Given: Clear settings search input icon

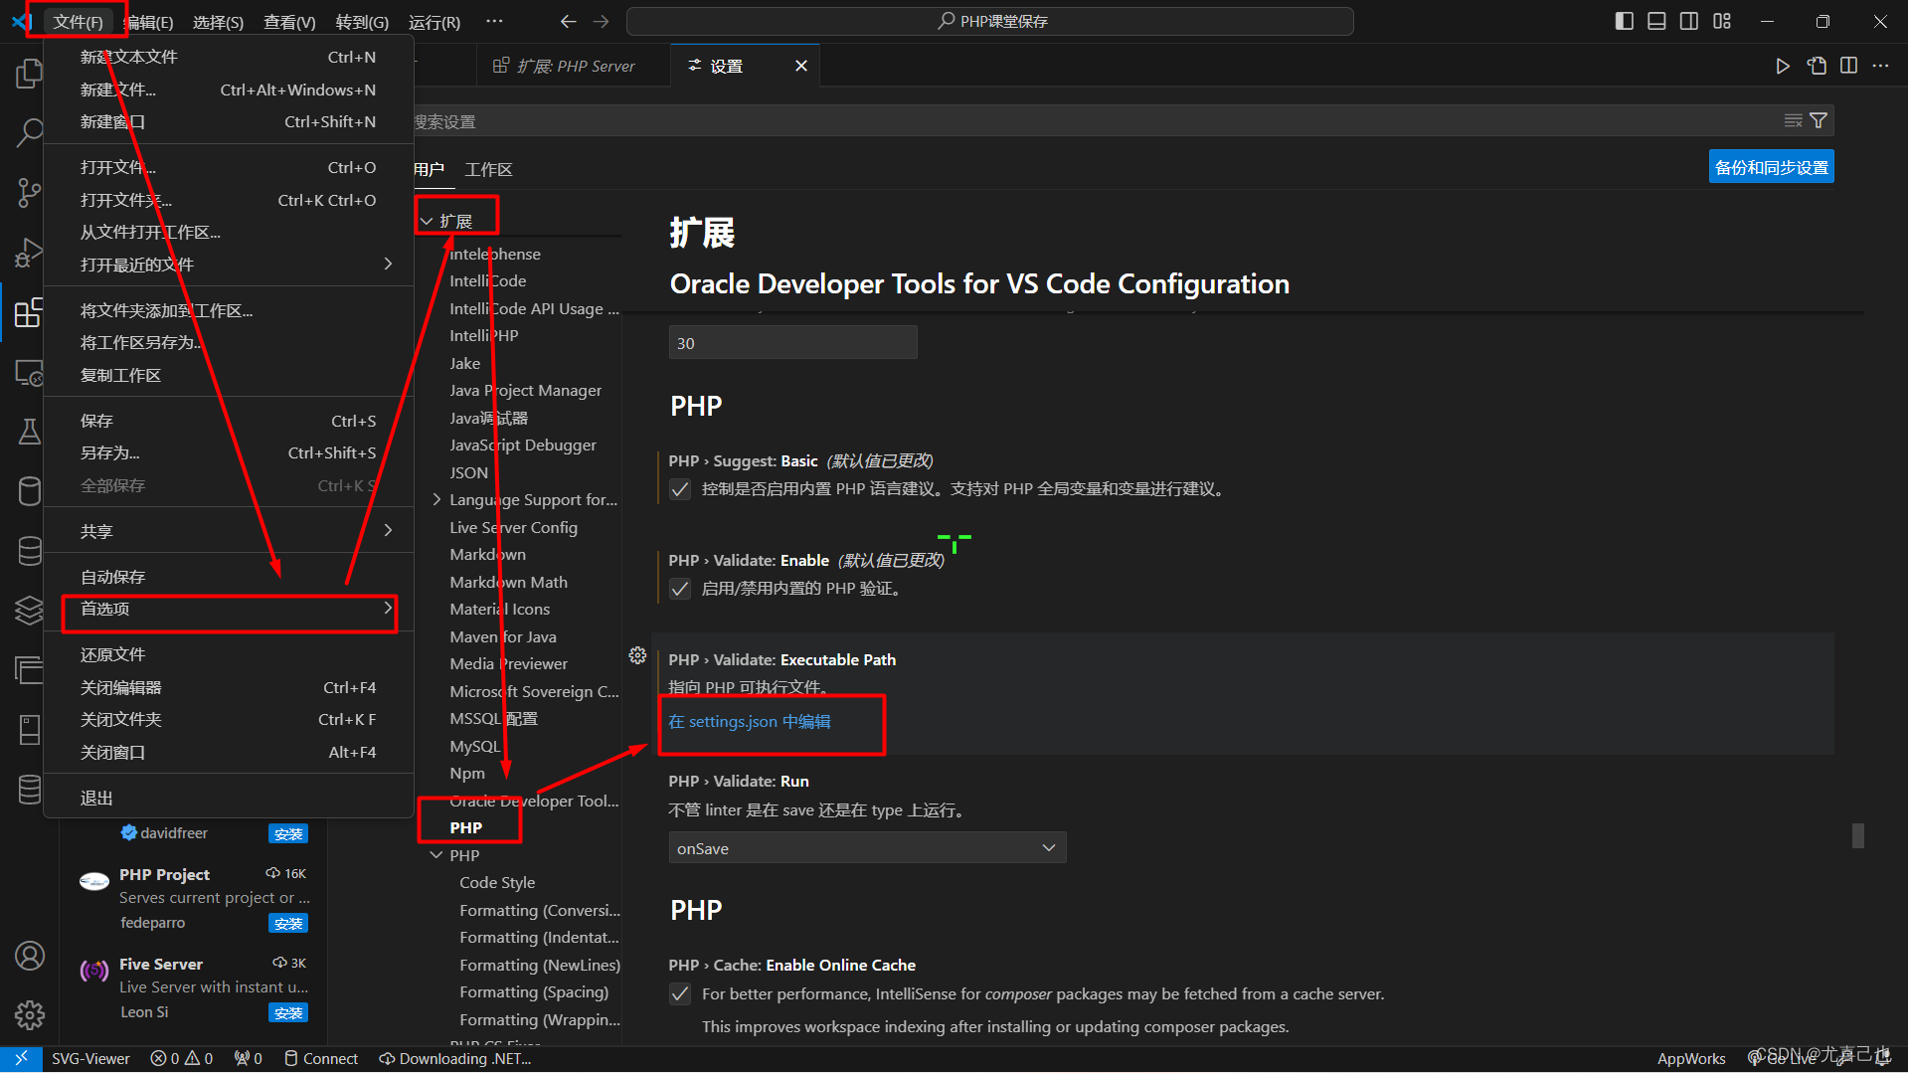Looking at the screenshot, I should (x=1793, y=120).
